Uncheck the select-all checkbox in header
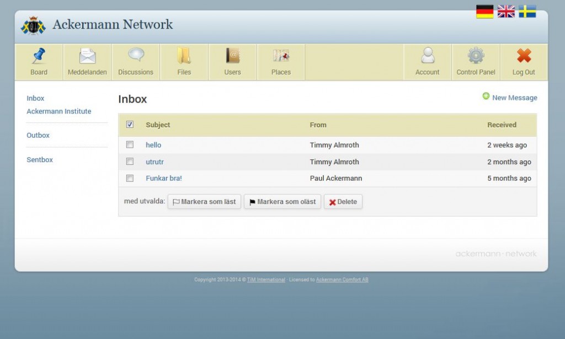Viewport: 565px width, 339px height. (x=130, y=125)
